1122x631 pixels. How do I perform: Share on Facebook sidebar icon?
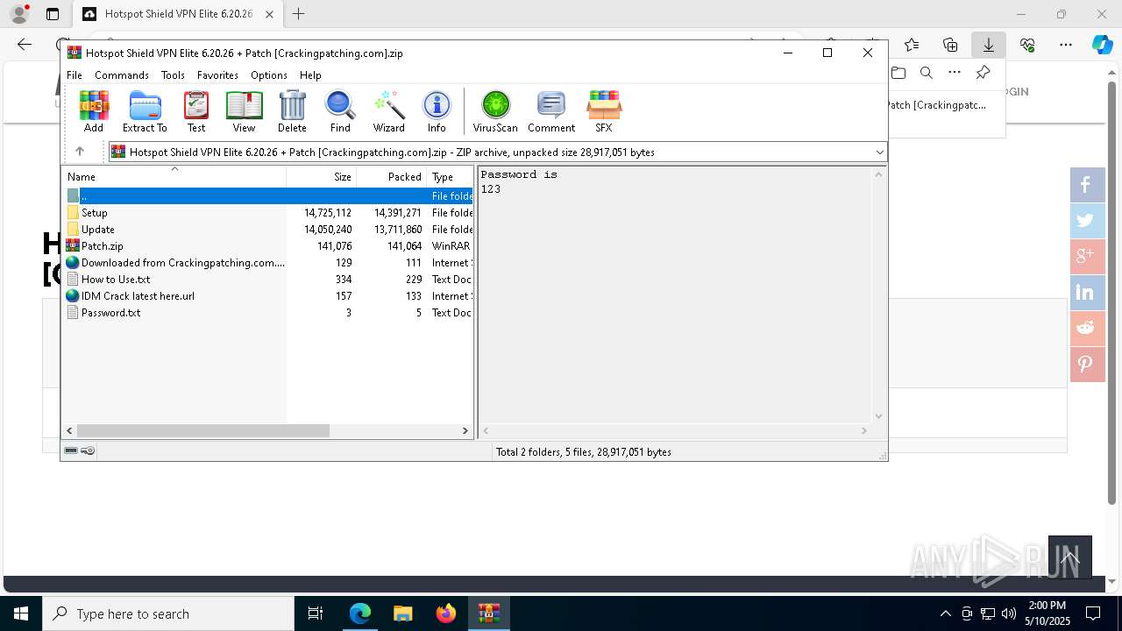pos(1085,185)
